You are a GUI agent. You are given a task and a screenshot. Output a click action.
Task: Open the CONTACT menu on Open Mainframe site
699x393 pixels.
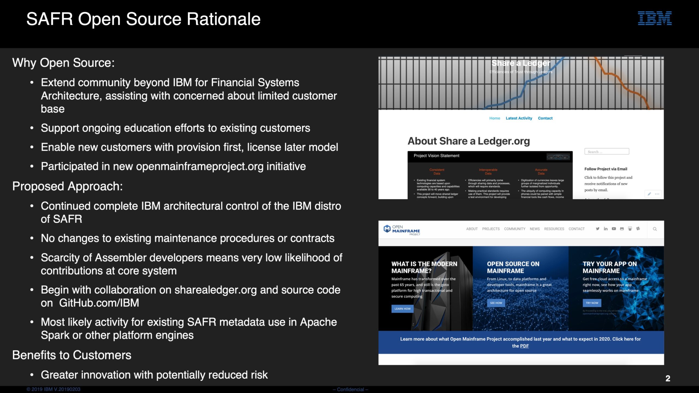click(577, 229)
